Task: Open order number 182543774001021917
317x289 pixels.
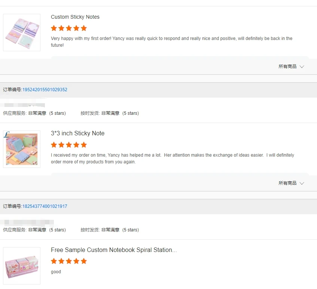Action: coord(45,206)
